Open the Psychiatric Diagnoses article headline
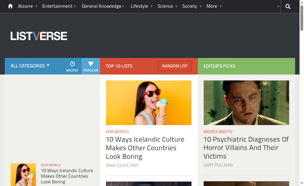 (x=246, y=148)
